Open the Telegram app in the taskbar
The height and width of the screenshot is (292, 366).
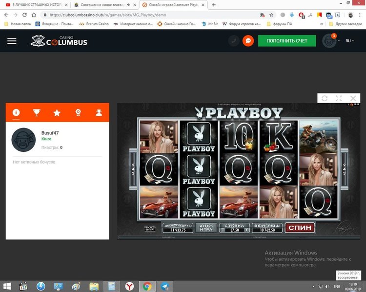click(165, 286)
